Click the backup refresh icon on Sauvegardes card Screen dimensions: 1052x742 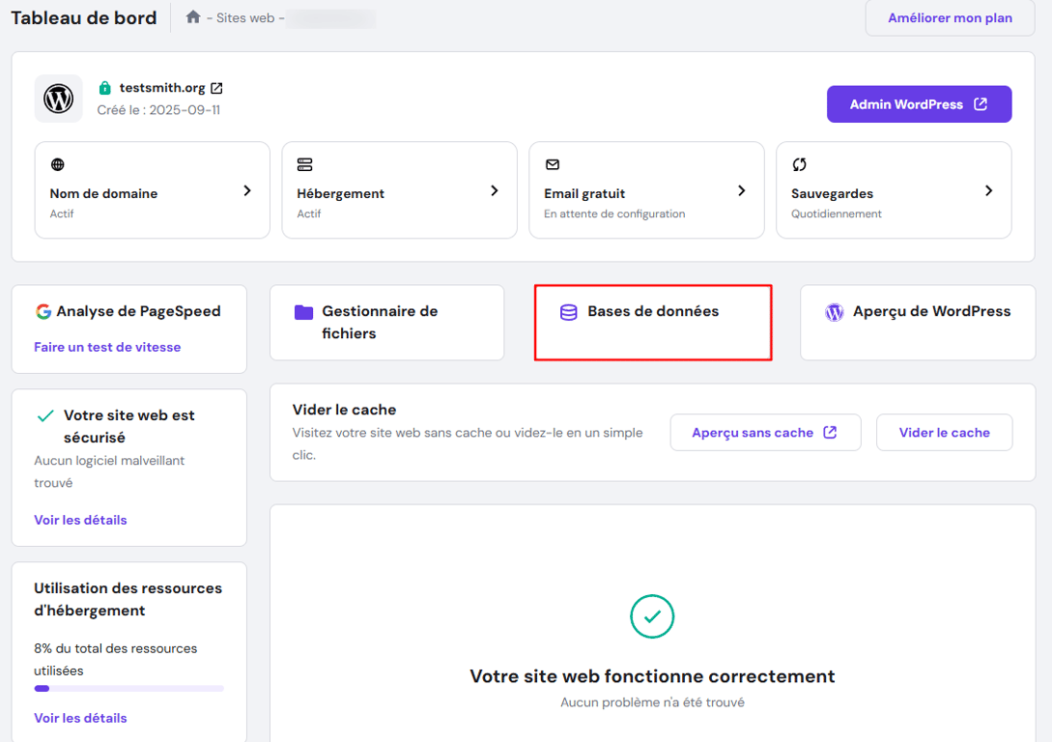tap(800, 164)
